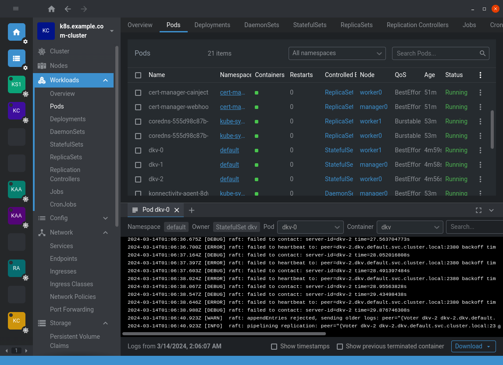Tick the dkv-2 row checkbox
This screenshot has height=365, width=503.
138,179
